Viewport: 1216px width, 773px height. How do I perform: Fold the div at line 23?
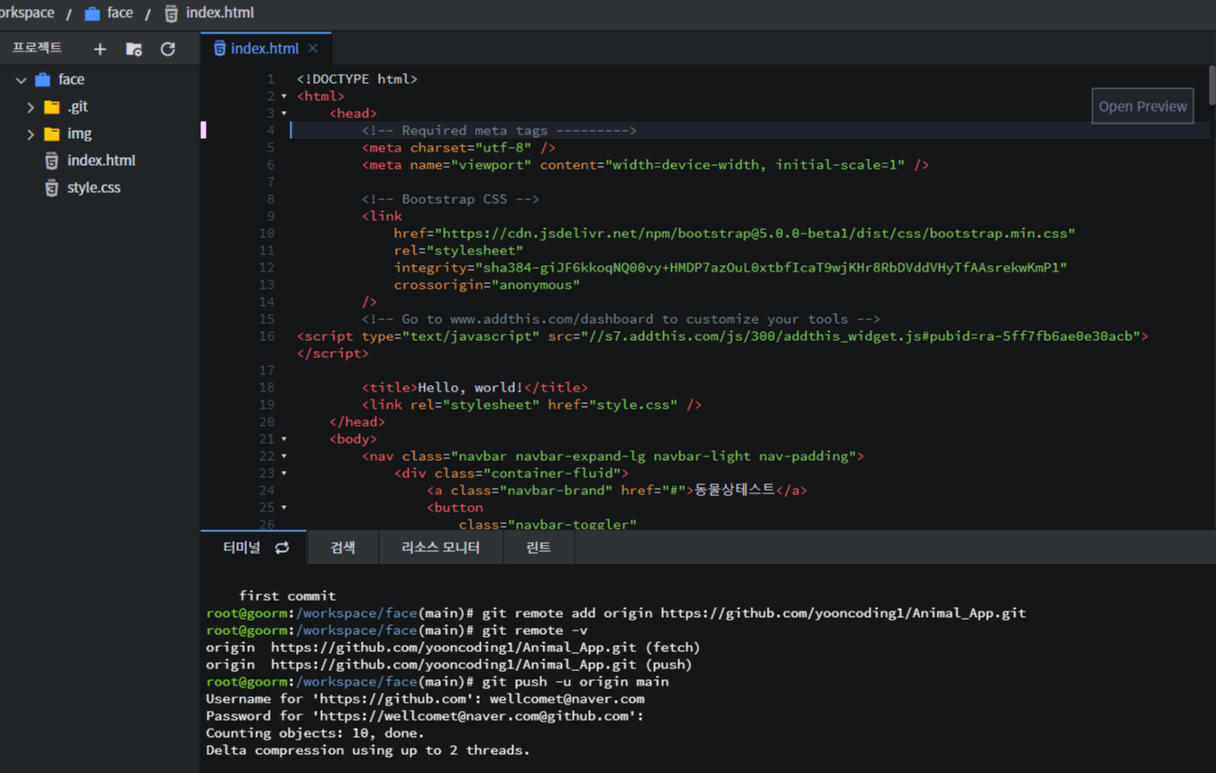pos(284,474)
